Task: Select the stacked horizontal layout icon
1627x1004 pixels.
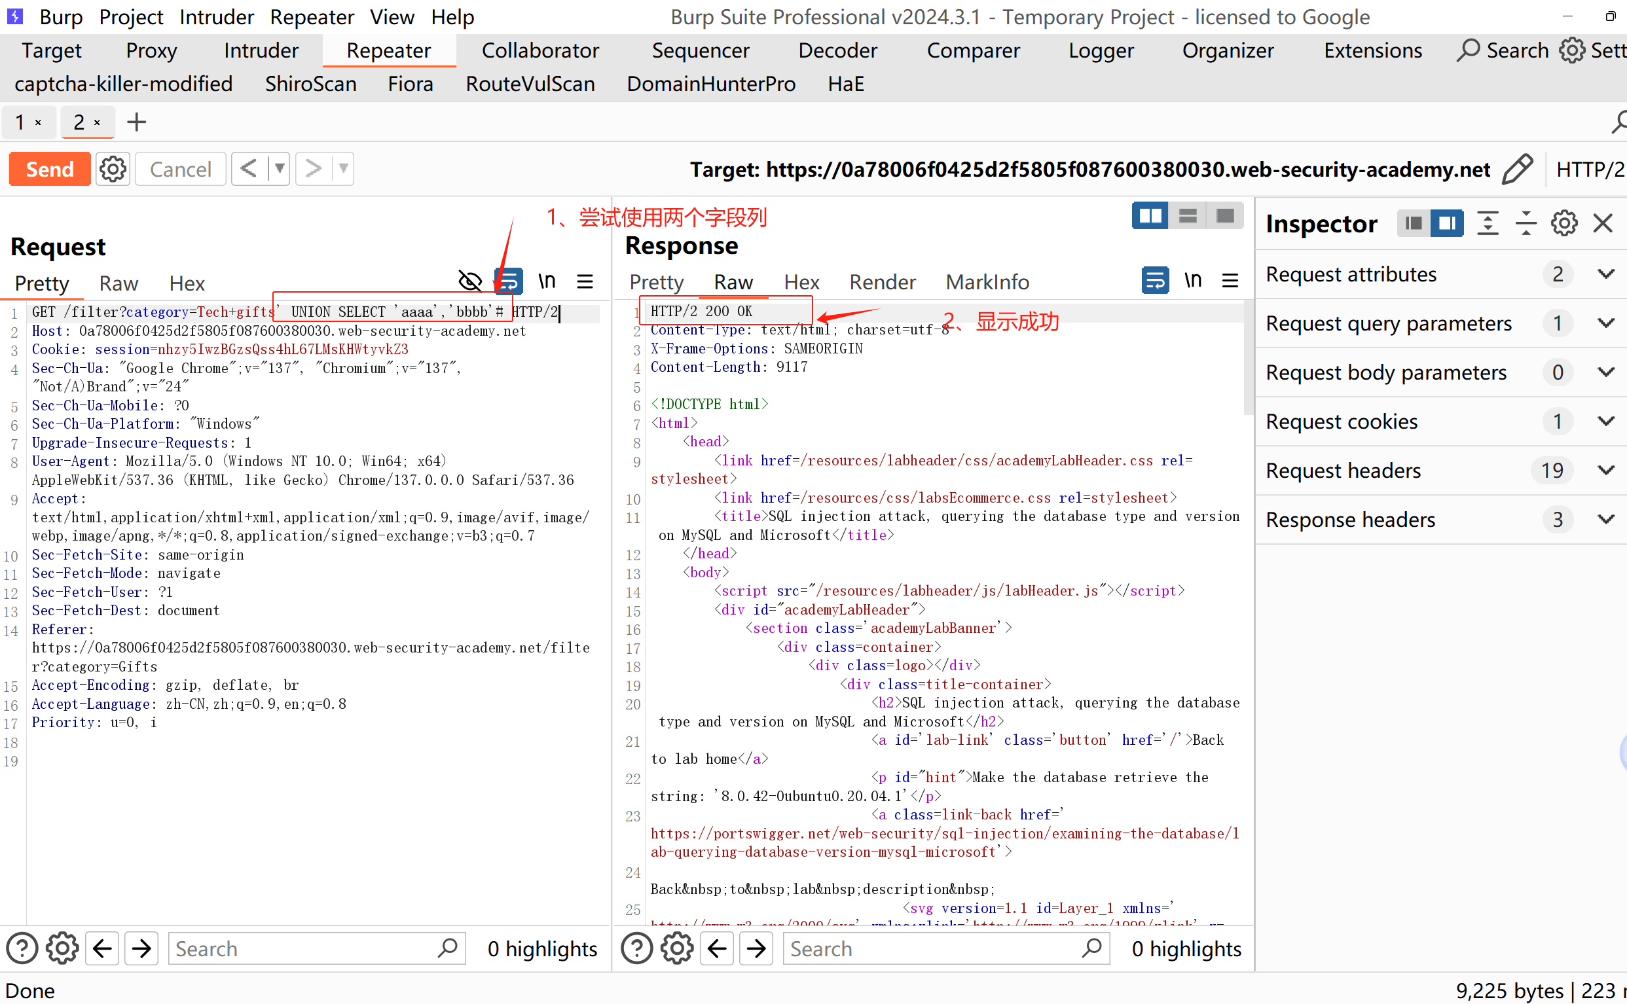Action: coord(1188,216)
